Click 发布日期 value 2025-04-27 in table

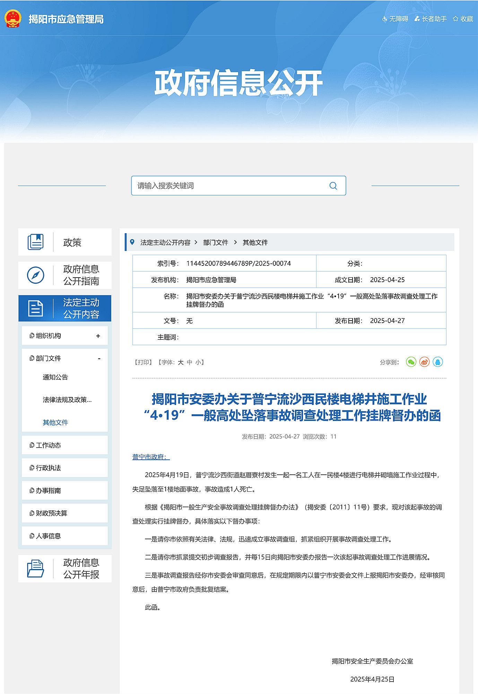[387, 321]
